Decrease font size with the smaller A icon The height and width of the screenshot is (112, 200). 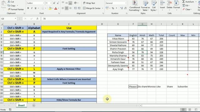(58, 3)
